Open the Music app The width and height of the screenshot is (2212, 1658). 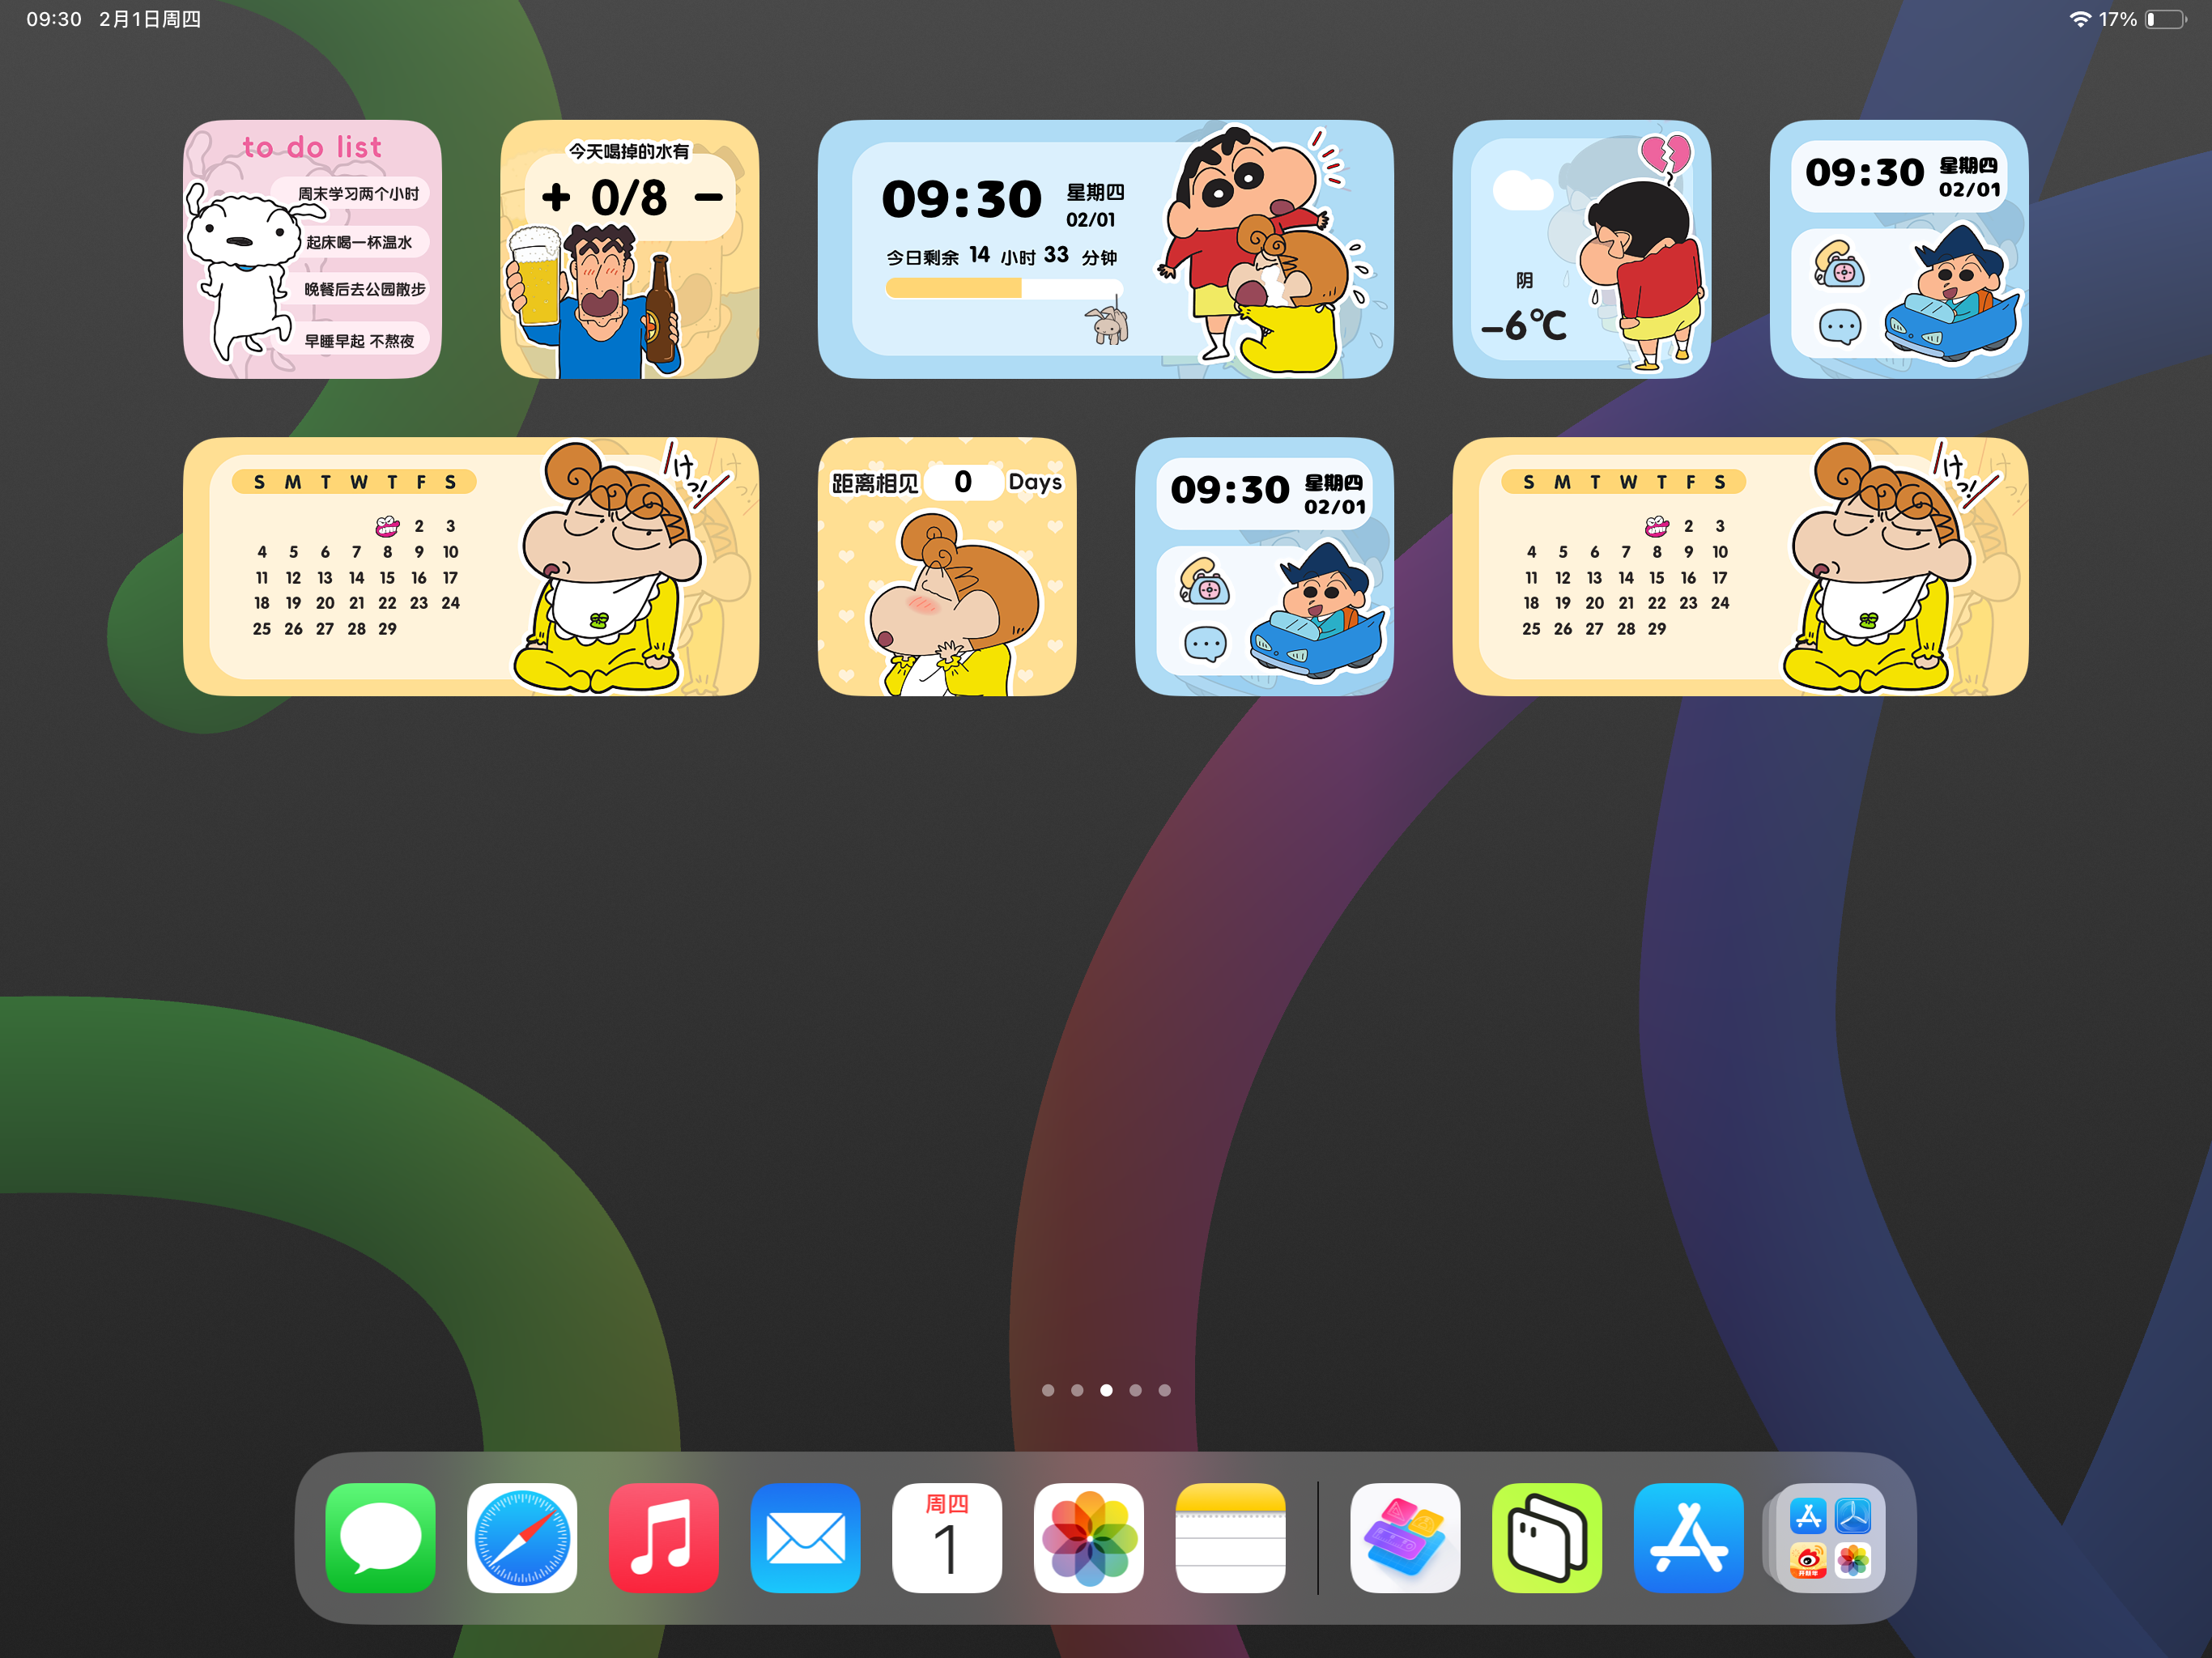coord(664,1537)
